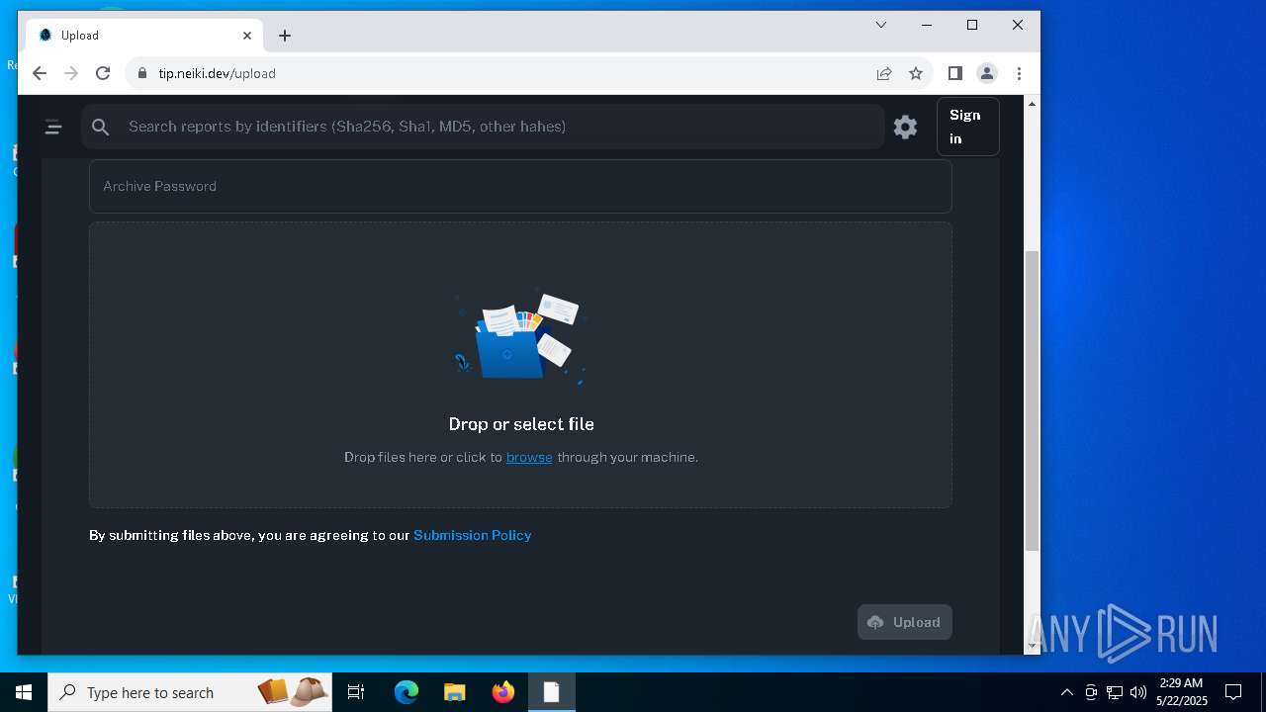Click the page vertical scrollbar thumb
This screenshot has height=712, width=1266.
point(1032,400)
